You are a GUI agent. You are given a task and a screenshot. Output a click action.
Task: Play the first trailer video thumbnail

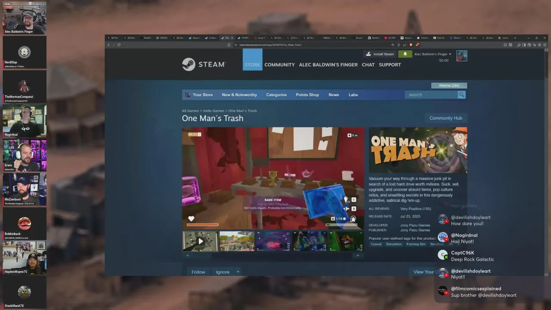point(200,241)
